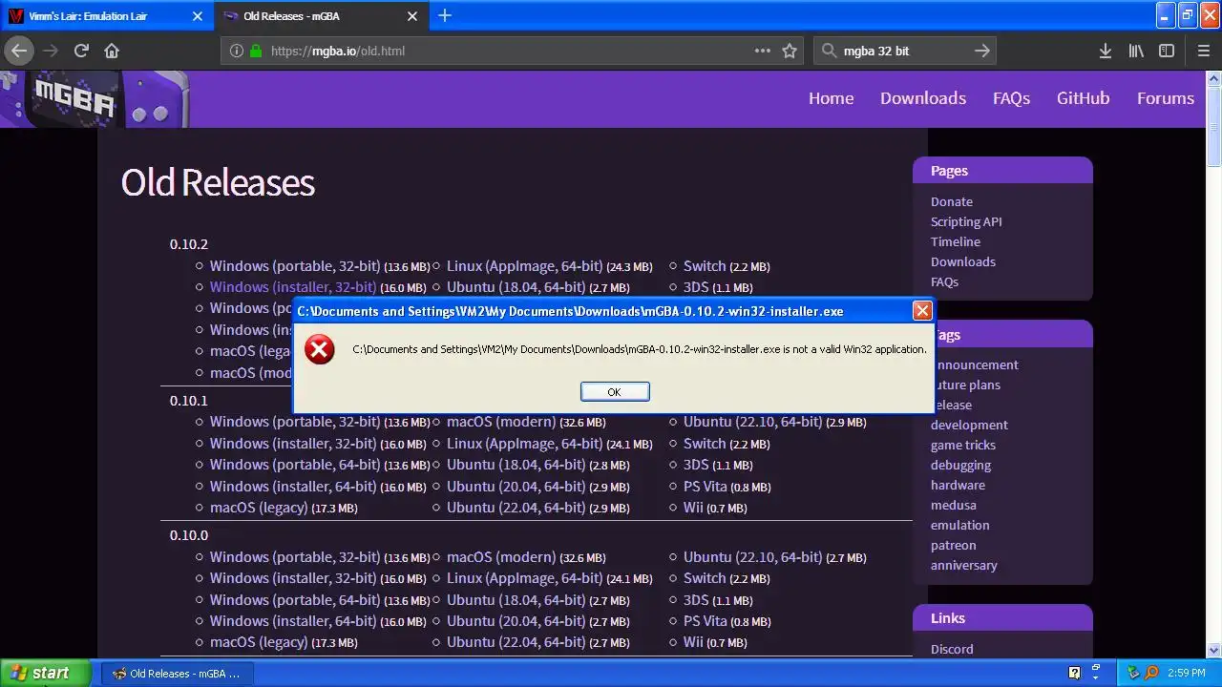Open the GitHub navigation link
Image resolution: width=1222 pixels, height=687 pixels.
pos(1084,98)
